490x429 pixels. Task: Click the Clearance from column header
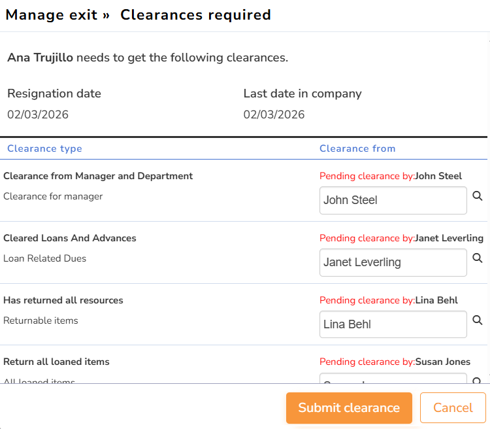(357, 148)
